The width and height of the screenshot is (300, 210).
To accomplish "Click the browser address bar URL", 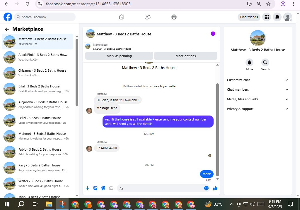I will tap(88, 4).
